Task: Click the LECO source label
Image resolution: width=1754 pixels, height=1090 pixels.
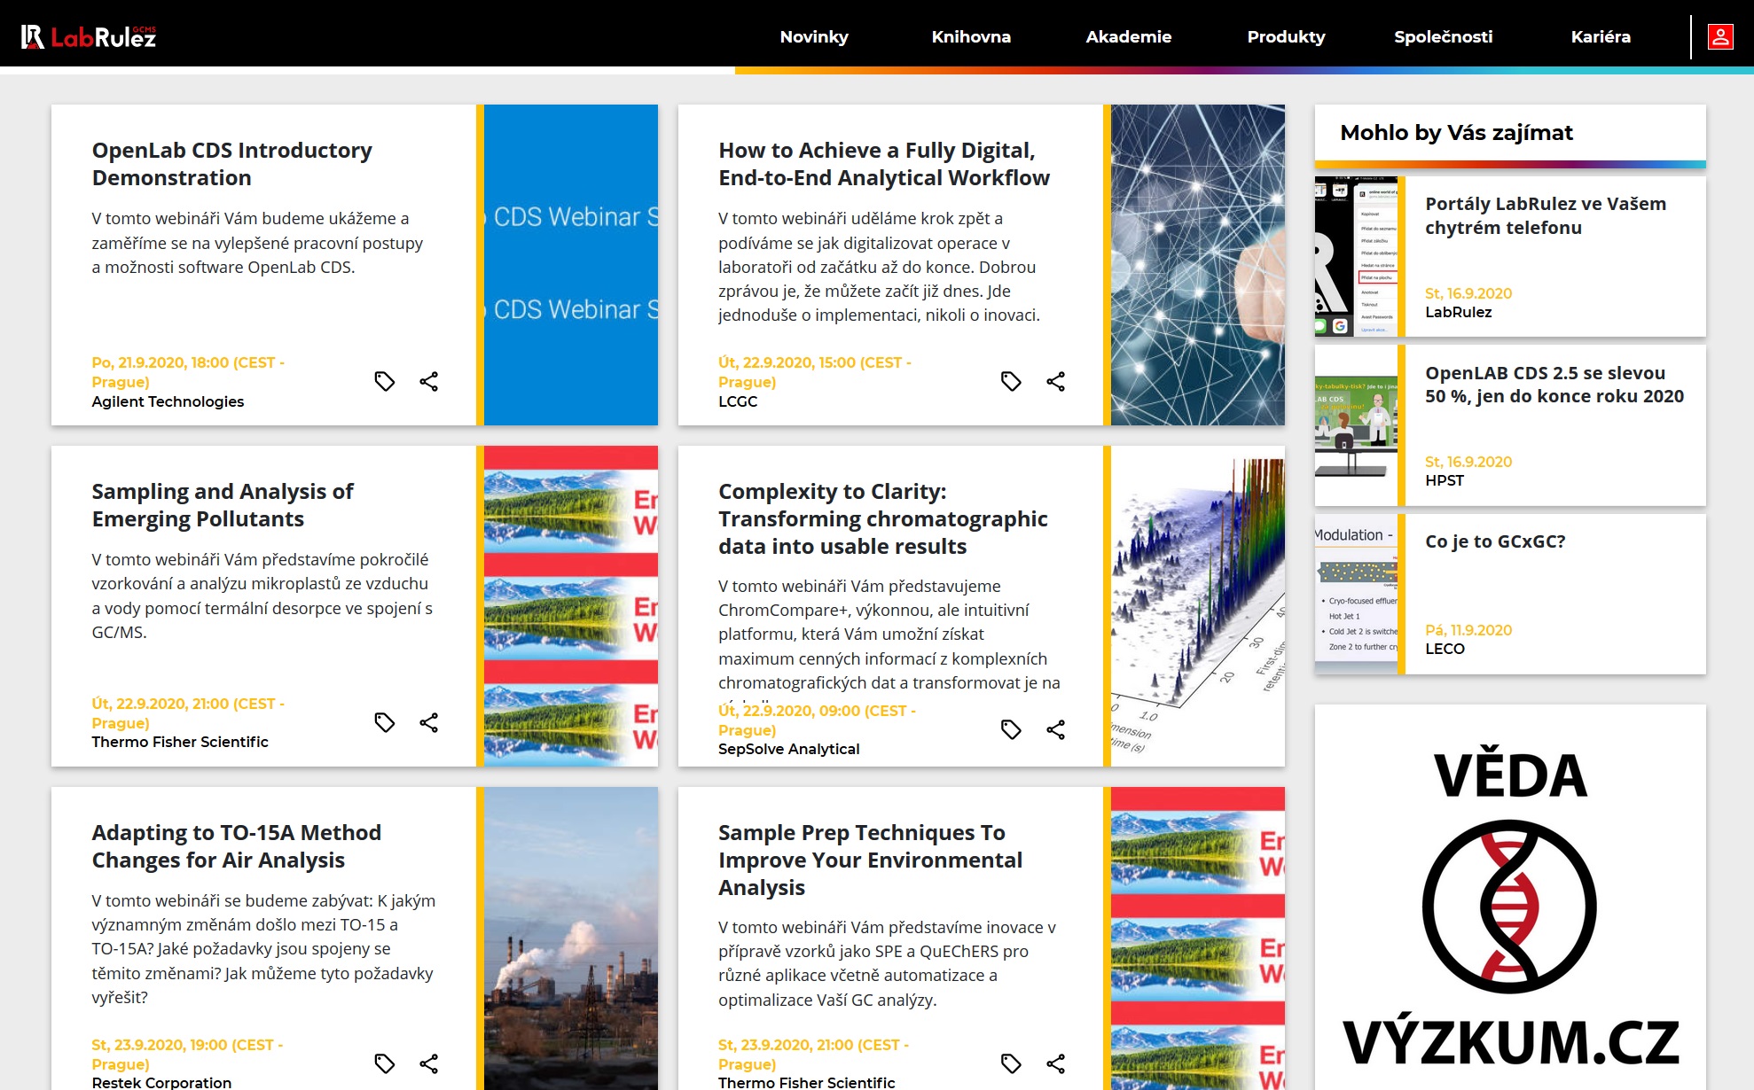Action: [x=1445, y=649]
